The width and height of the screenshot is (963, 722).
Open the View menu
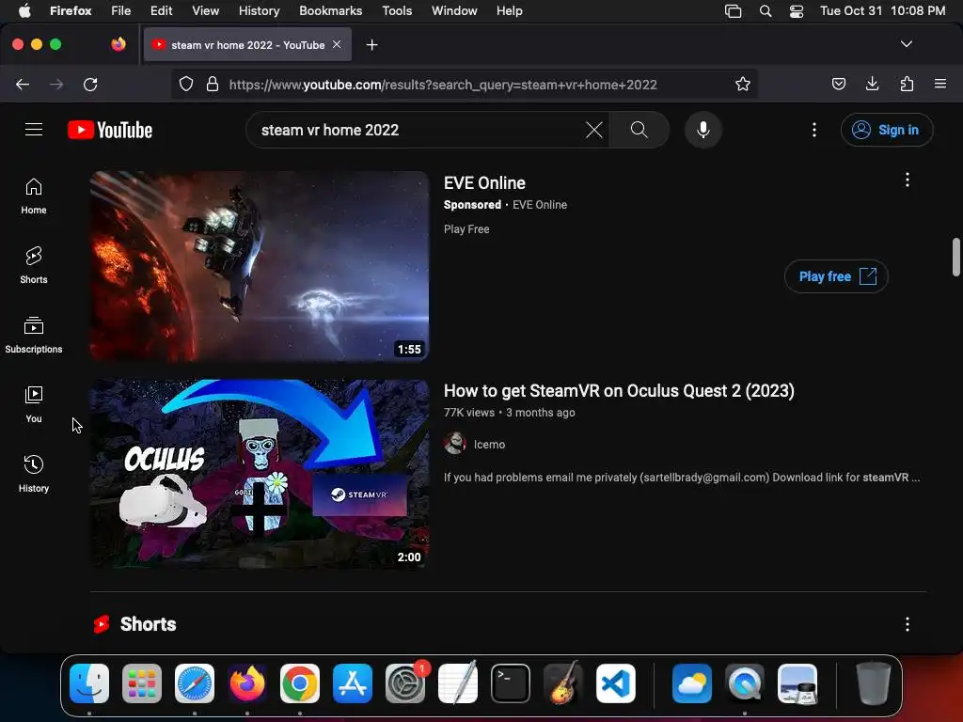(205, 11)
